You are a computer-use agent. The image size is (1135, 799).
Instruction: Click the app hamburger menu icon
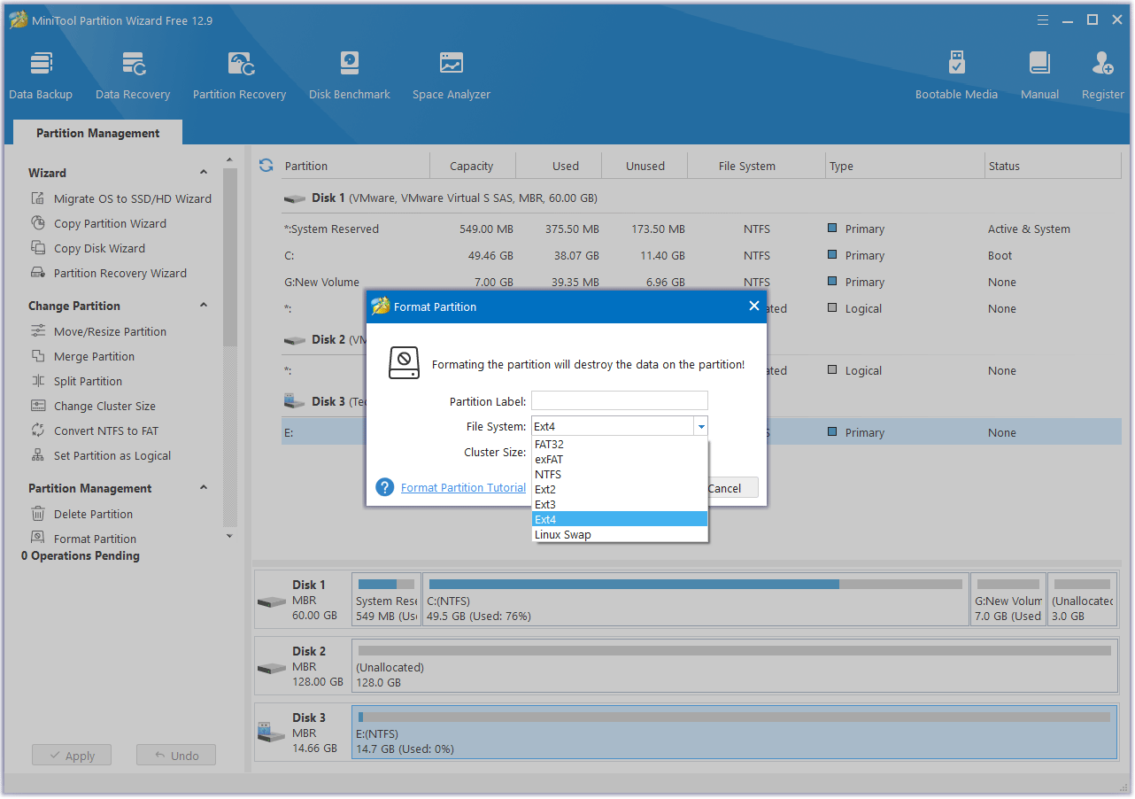1042,19
